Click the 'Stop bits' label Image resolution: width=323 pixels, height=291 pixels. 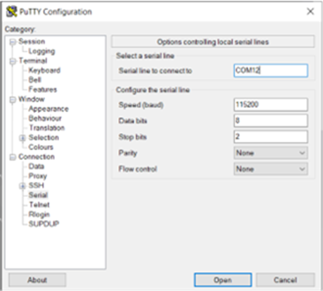[132, 137]
